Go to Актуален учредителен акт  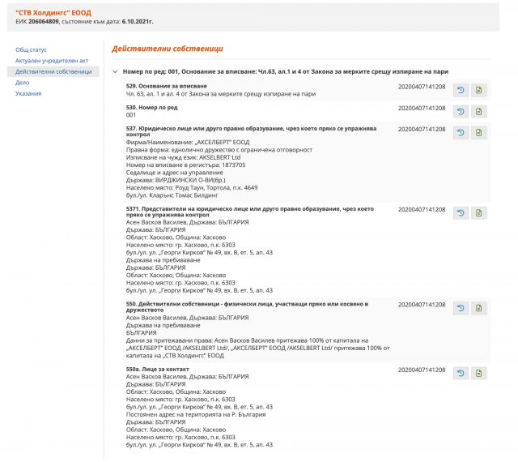tap(49, 61)
